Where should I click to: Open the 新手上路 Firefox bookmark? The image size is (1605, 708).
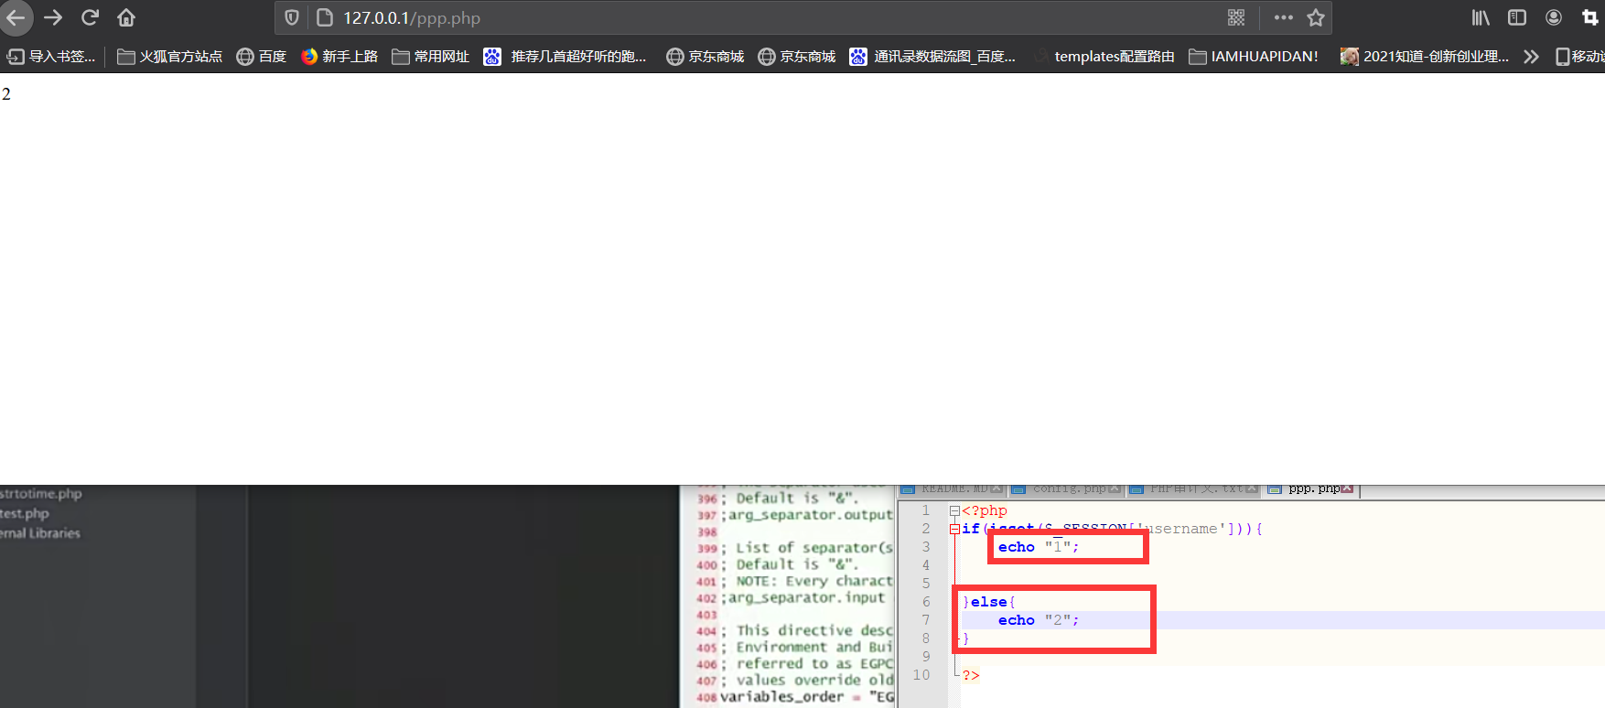[x=339, y=57]
